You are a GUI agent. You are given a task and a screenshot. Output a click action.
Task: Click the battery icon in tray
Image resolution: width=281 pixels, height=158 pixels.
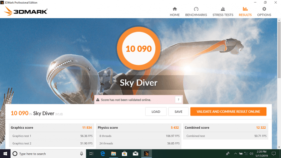(241, 154)
